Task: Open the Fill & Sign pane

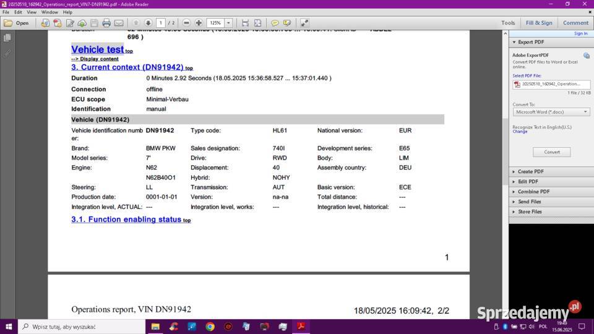Action: 539,23
